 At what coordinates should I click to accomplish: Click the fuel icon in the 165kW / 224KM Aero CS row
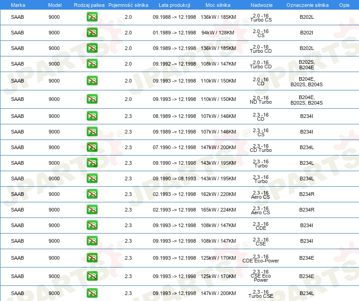pos(92,209)
